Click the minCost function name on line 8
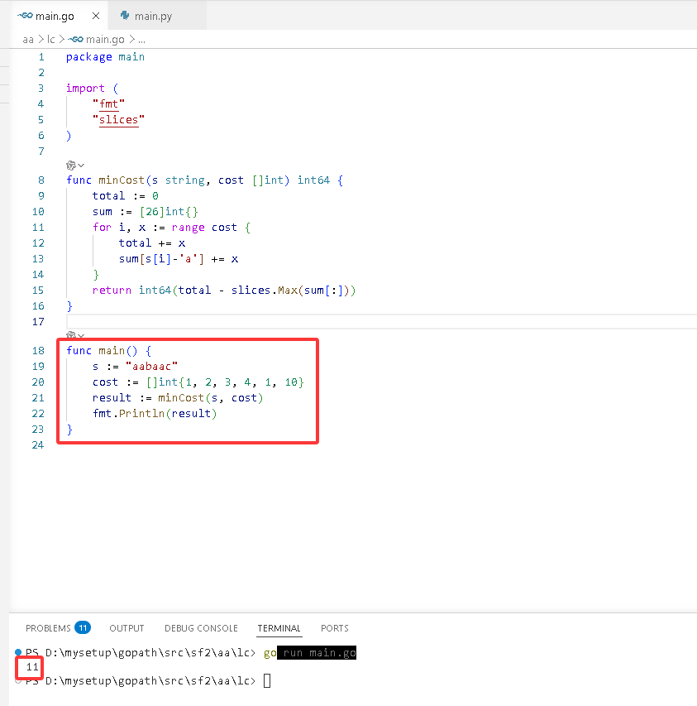The width and height of the screenshot is (697, 706). pyautogui.click(x=122, y=180)
